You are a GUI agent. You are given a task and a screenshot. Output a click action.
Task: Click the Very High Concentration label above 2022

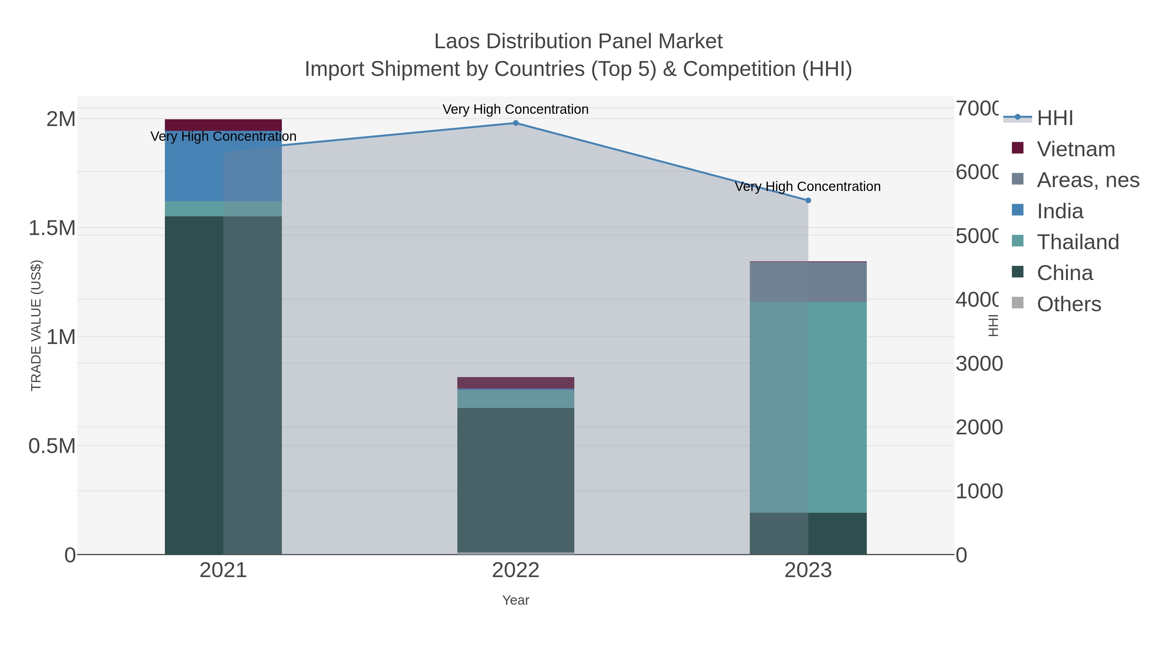(516, 109)
